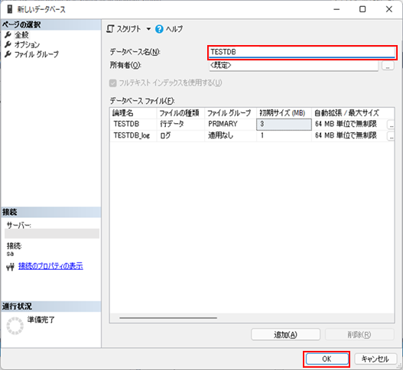Open autogrowth ellipsis for TESTDB_log row

pyautogui.click(x=391, y=136)
